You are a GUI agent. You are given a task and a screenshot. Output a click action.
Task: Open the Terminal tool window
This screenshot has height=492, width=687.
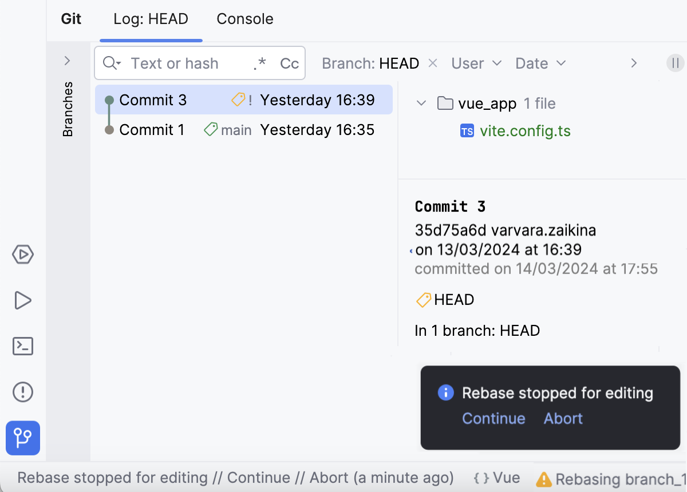[23, 346]
